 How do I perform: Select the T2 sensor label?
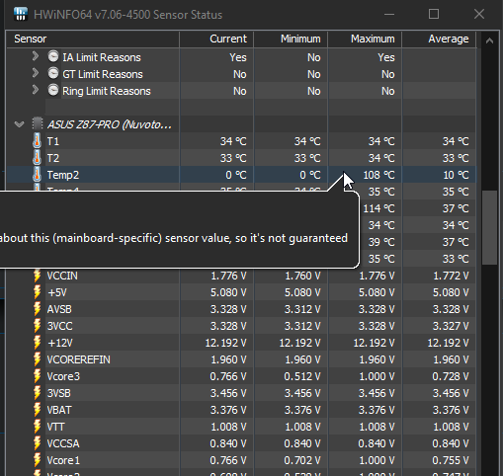[53, 158]
